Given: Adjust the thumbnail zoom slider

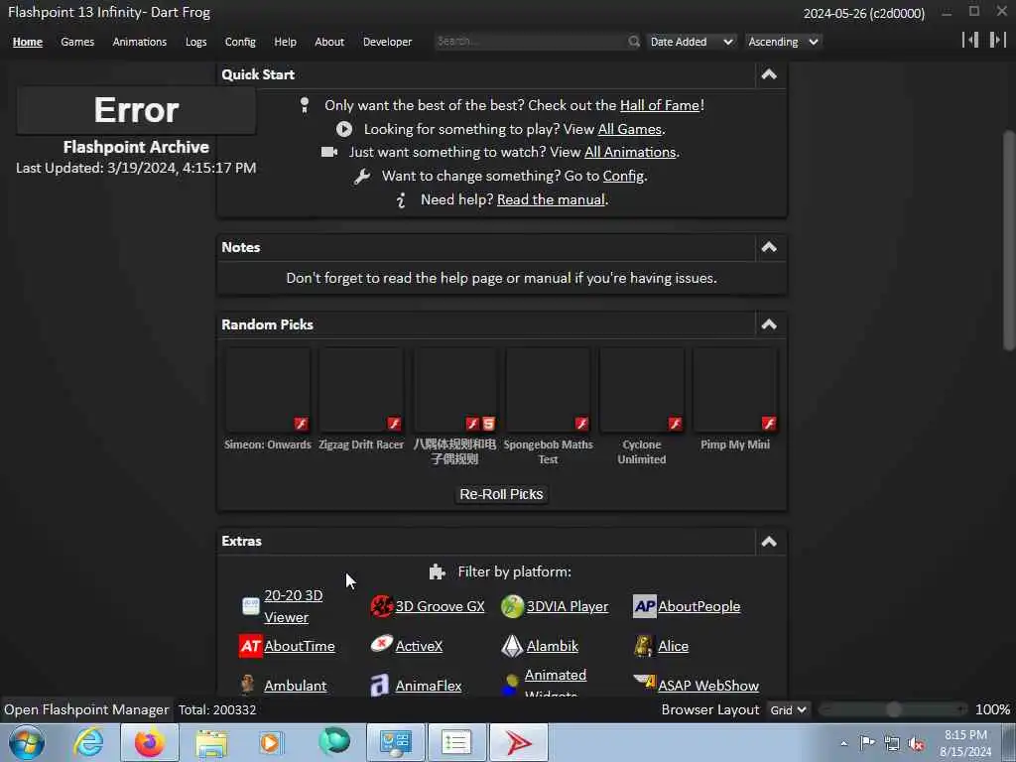Looking at the screenshot, I should [x=894, y=709].
